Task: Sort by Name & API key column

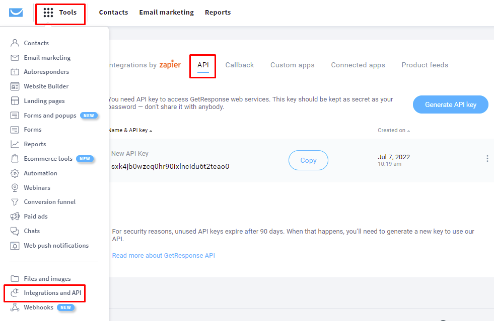Action: point(130,130)
